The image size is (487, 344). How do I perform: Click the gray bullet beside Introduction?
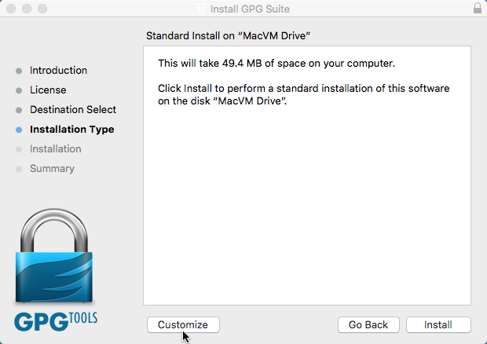tap(19, 71)
